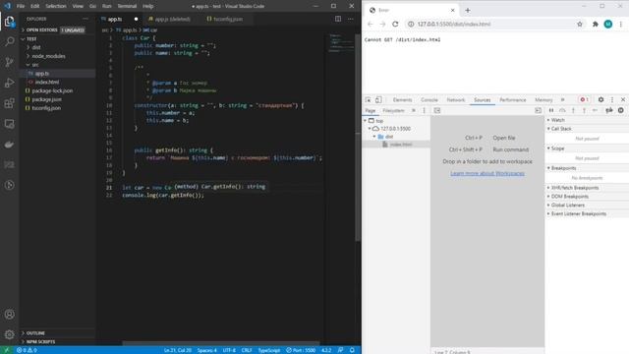This screenshot has height=354, width=629.
Task: Open Explorer panel more actions ellipsis
Action: point(86,19)
